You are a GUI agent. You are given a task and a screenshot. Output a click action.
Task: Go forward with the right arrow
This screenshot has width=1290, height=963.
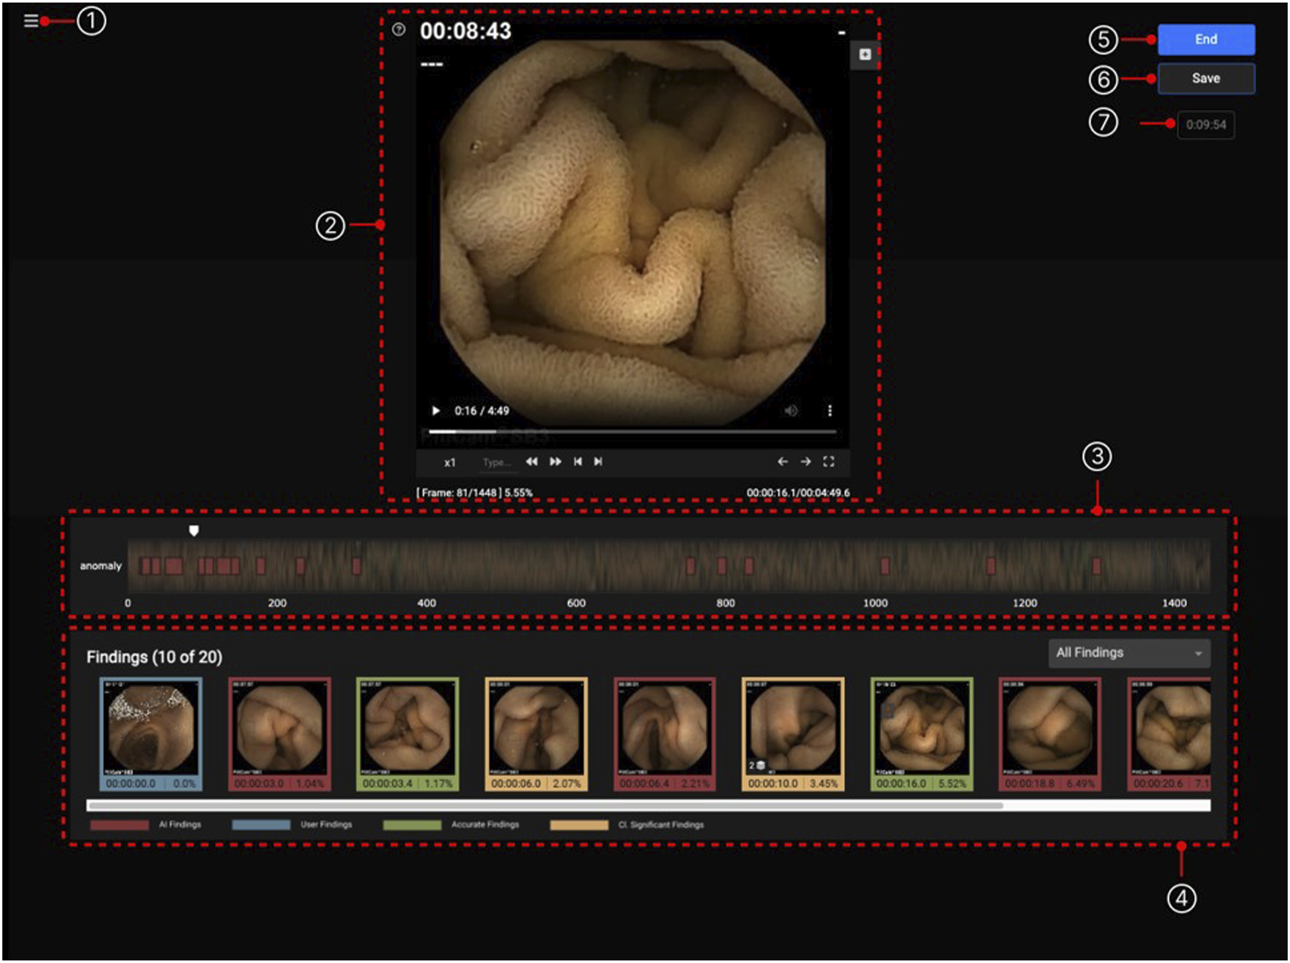[x=806, y=462]
